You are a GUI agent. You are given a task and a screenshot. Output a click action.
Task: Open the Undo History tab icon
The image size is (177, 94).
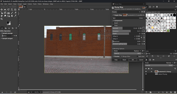(x=9, y=28)
